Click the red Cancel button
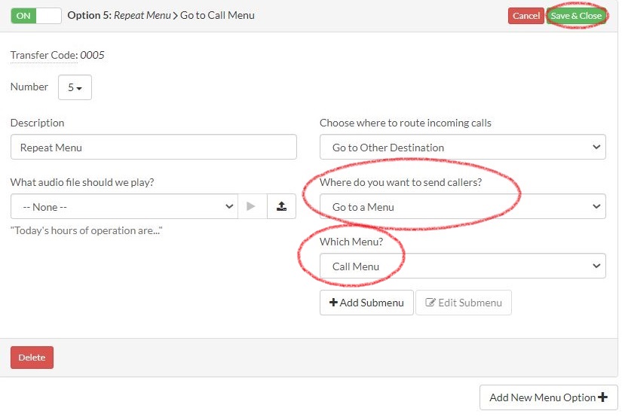This screenshot has width=622, height=417. click(x=525, y=16)
